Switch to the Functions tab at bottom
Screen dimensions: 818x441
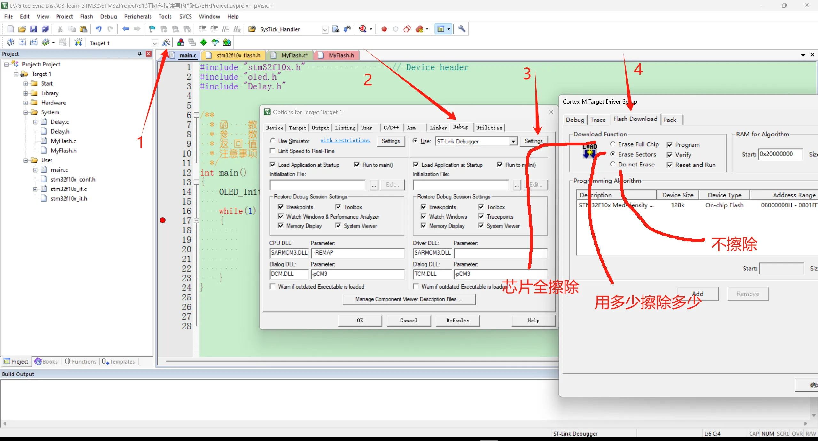(81, 361)
